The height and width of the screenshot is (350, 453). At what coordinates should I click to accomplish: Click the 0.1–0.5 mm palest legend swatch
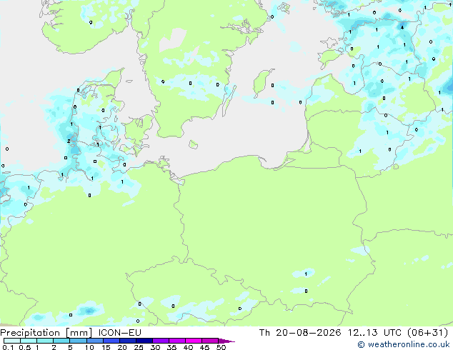point(12,341)
